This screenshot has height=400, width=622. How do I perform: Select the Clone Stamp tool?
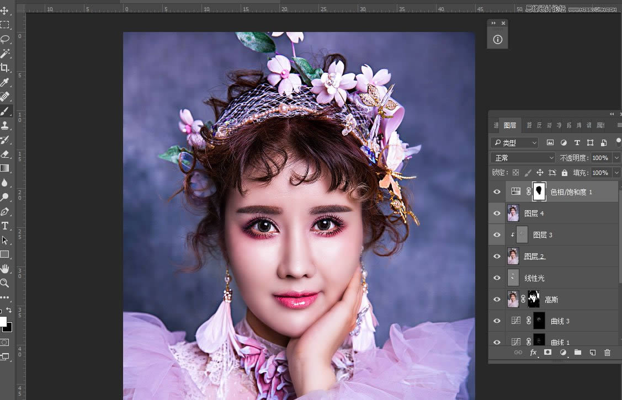(5, 125)
